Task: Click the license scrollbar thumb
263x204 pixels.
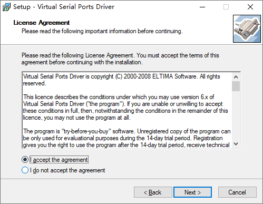Action: pyautogui.click(x=236, y=86)
